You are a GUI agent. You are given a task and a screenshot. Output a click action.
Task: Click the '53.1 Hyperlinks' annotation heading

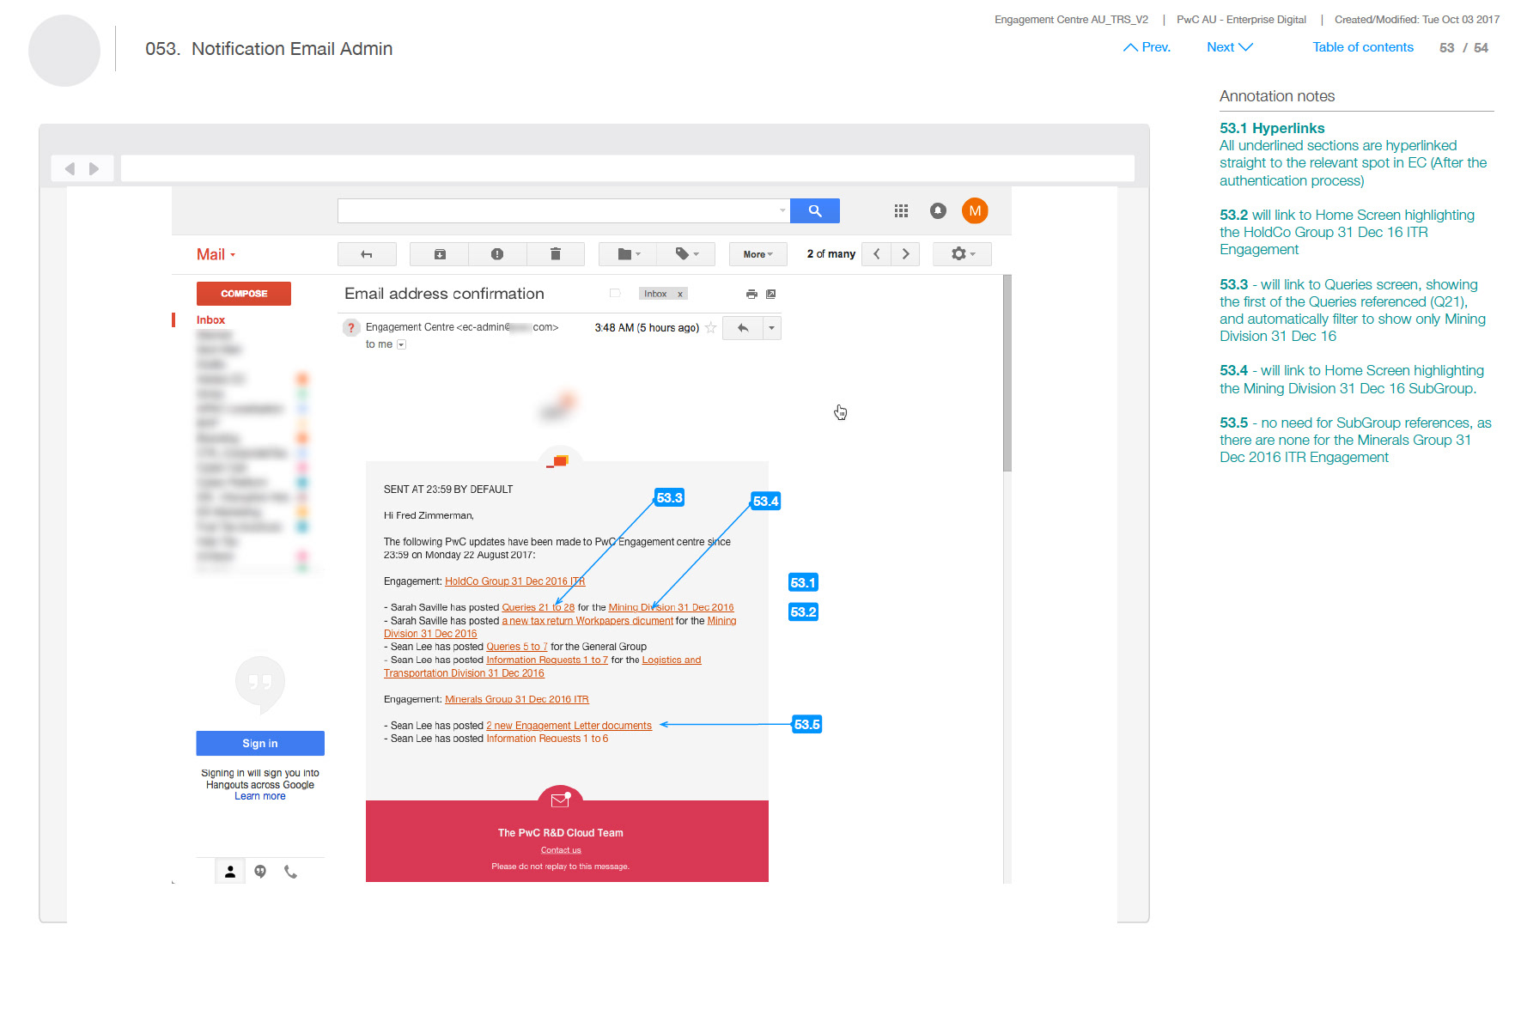pyautogui.click(x=1272, y=128)
